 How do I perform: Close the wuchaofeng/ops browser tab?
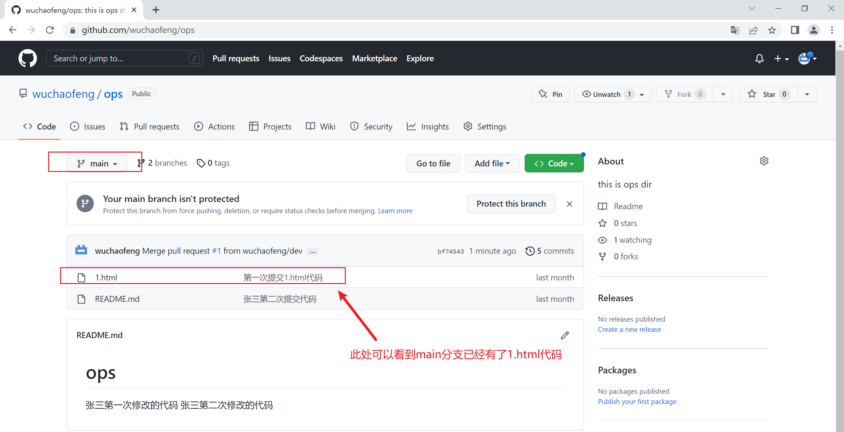click(134, 10)
